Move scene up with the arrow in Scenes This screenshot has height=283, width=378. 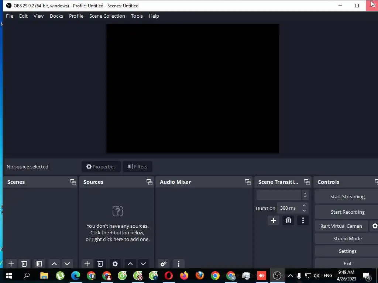click(54, 264)
